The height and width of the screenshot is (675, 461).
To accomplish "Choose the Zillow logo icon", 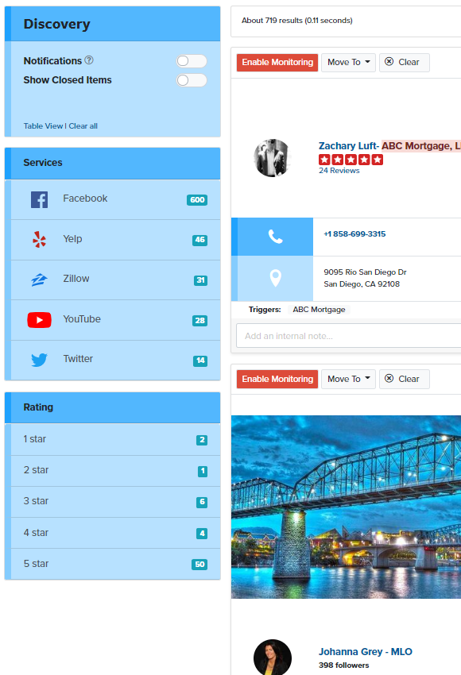I will pos(39,280).
